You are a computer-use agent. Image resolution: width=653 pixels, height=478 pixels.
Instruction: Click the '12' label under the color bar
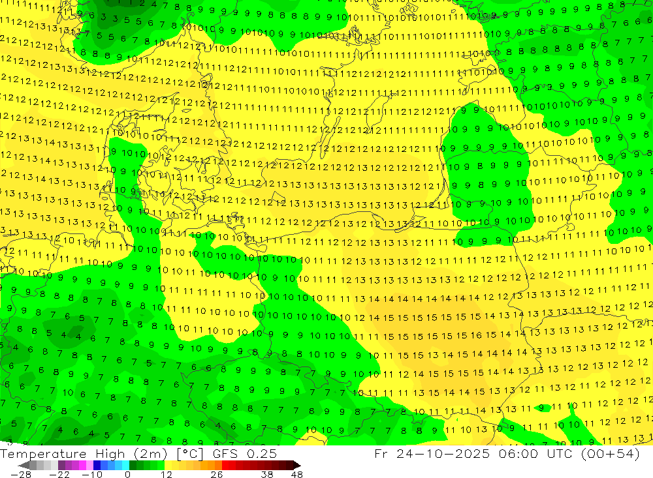click(167, 475)
